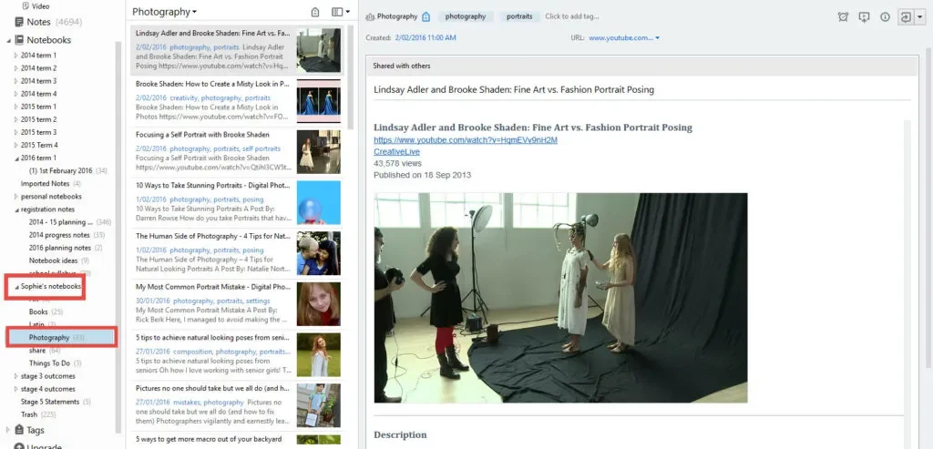933x449 pixels.
Task: Open the Notebook ideas notebook
Action: (x=59, y=260)
